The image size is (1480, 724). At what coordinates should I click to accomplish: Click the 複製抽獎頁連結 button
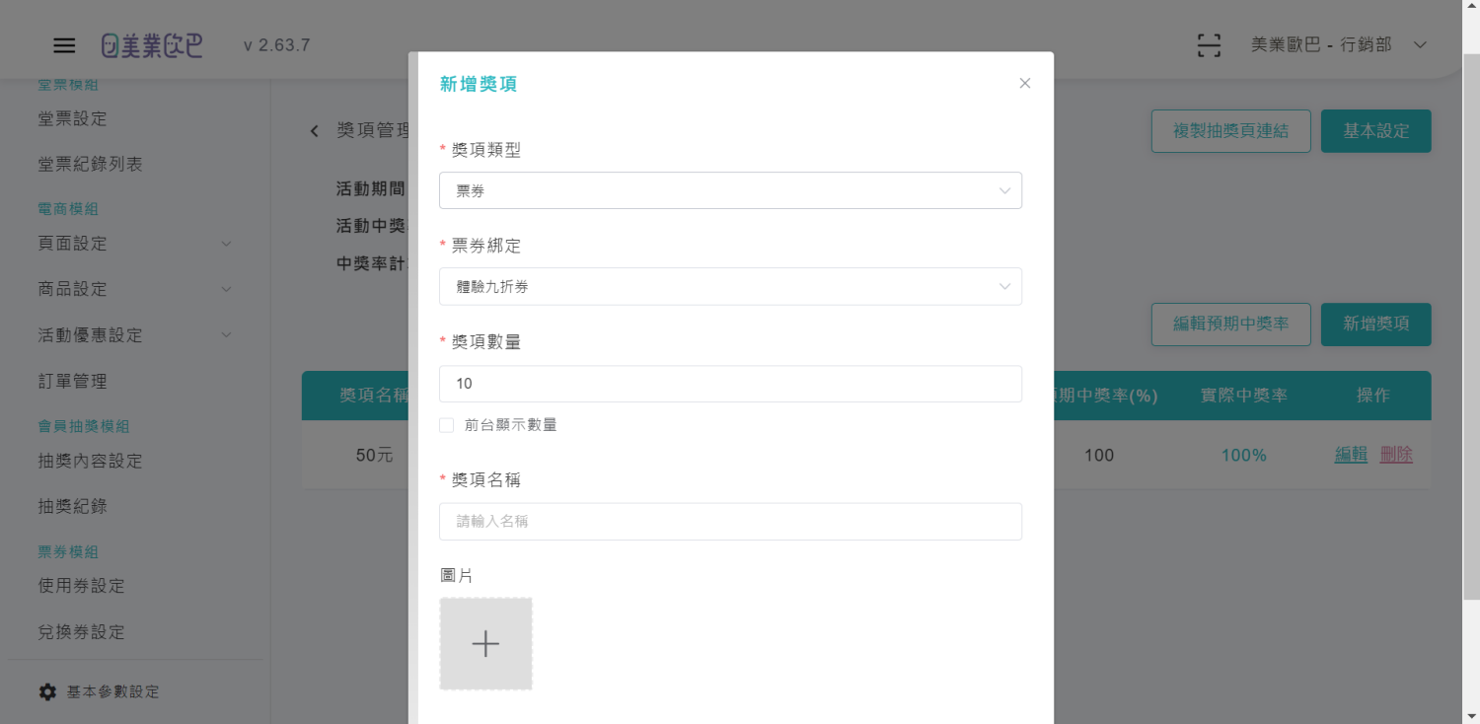coord(1231,131)
